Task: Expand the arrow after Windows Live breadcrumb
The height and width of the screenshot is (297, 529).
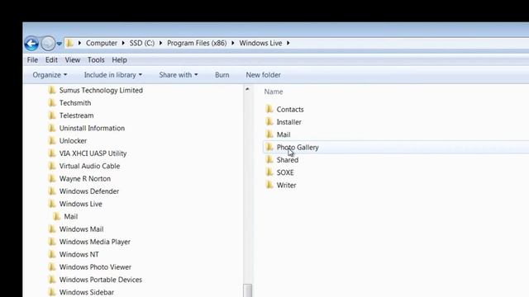Action: (288, 43)
